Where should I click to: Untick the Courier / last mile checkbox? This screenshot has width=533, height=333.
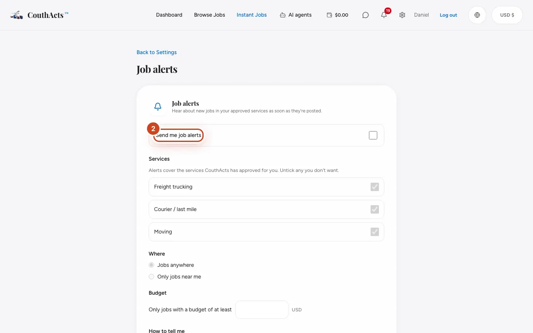(x=375, y=209)
